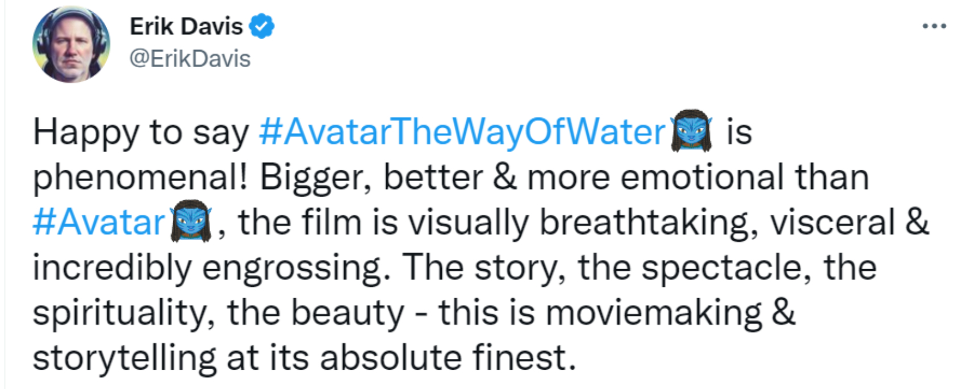
Task: Click Erik Davis's profile picture
Action: [x=71, y=44]
